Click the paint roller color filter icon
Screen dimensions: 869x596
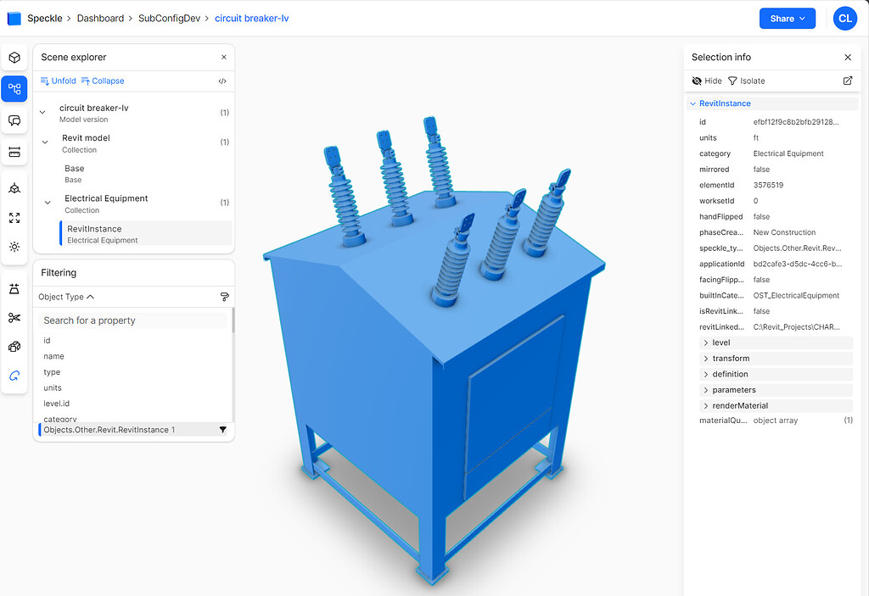click(x=224, y=298)
